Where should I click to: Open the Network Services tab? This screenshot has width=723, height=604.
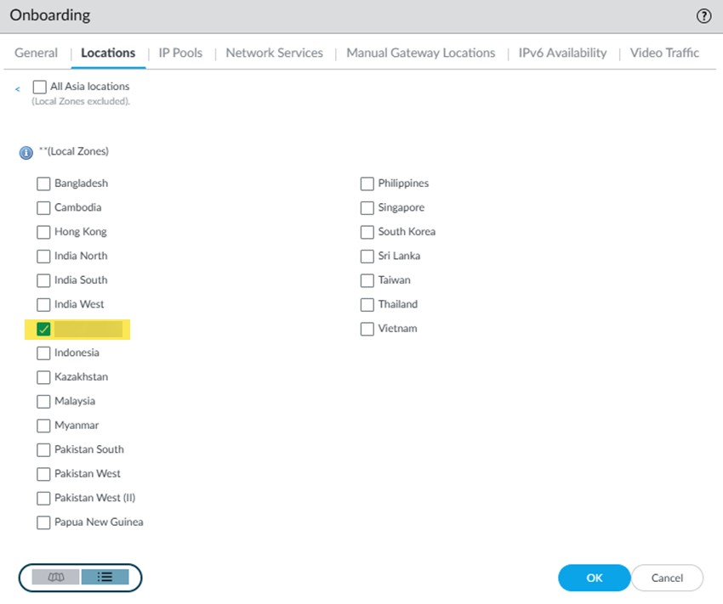(274, 53)
